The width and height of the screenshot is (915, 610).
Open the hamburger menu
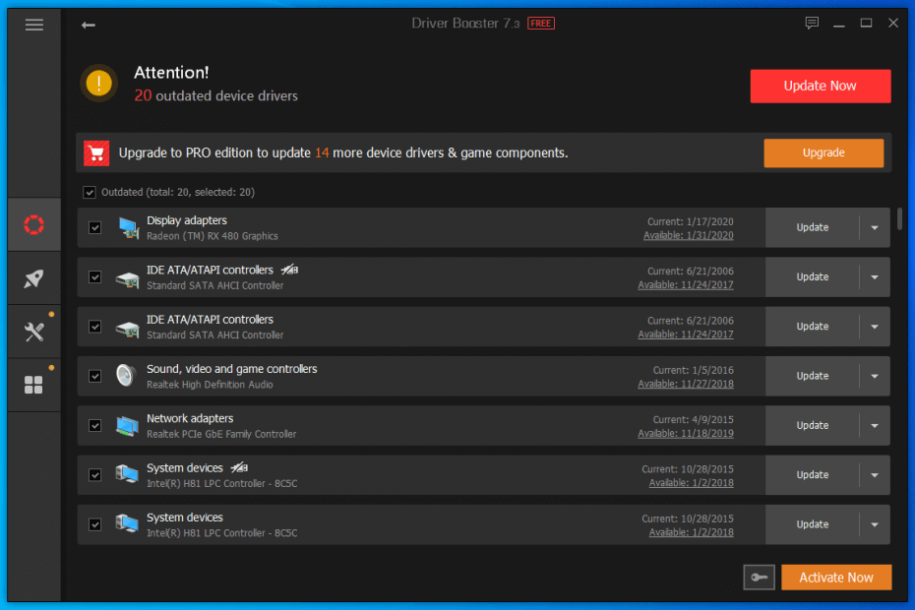coord(33,25)
